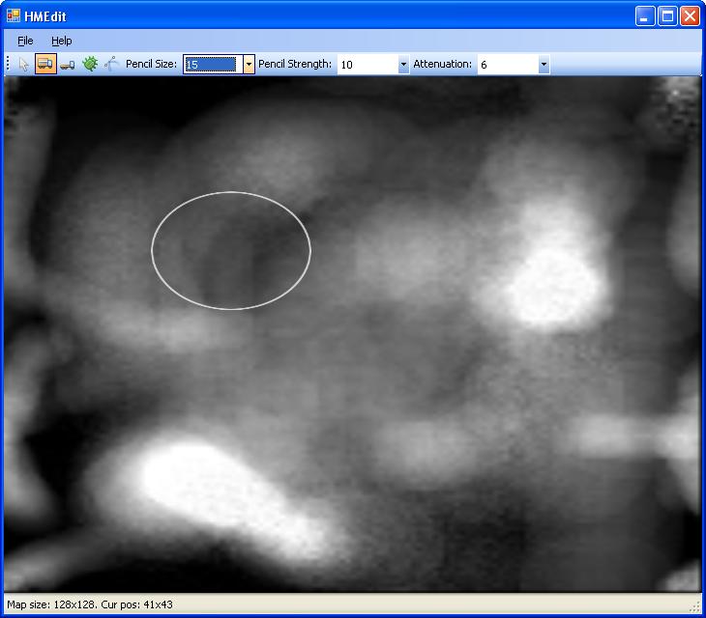Expand the Pencil Size dropdown
This screenshot has height=618, width=706.
point(249,65)
